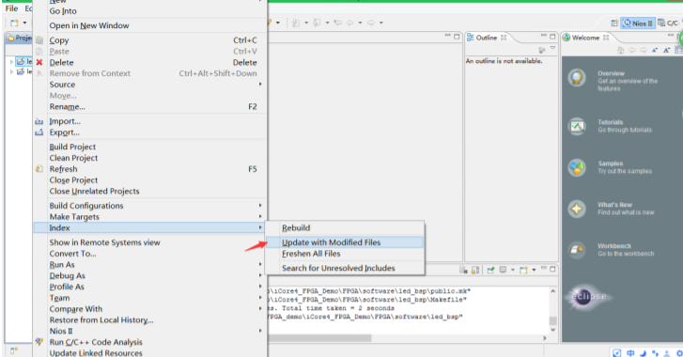683x357 pixels.
Task: Click the What's New link
Action: coord(614,205)
